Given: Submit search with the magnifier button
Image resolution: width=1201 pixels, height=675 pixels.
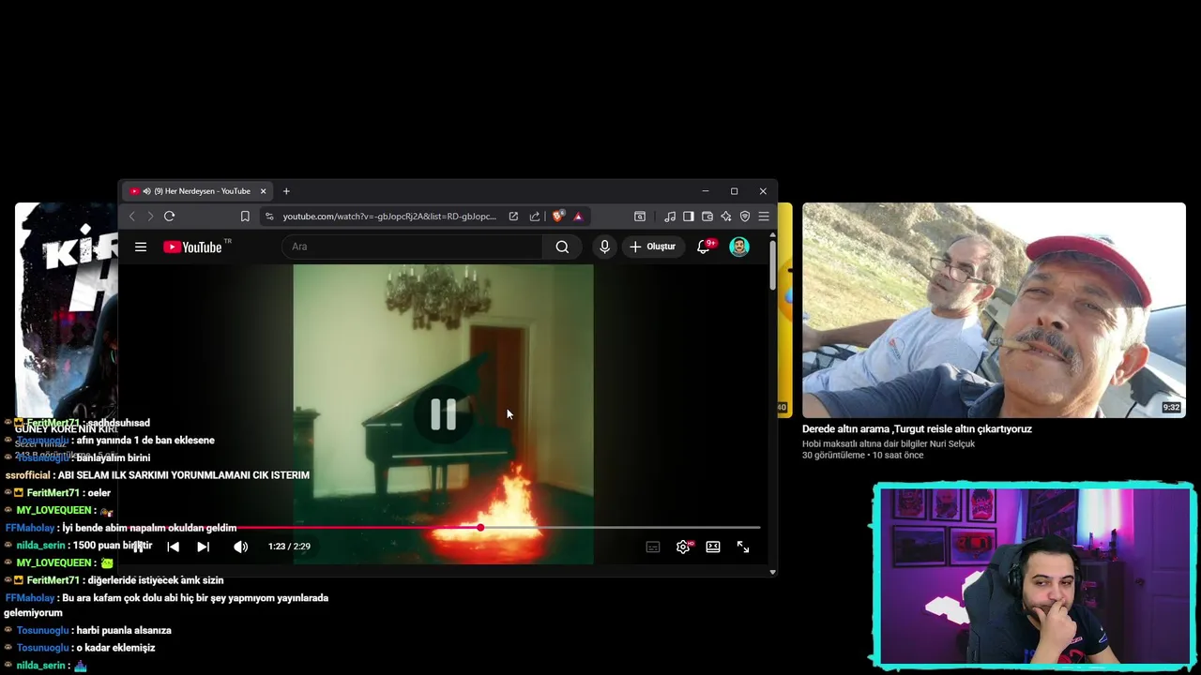Looking at the screenshot, I should point(562,247).
